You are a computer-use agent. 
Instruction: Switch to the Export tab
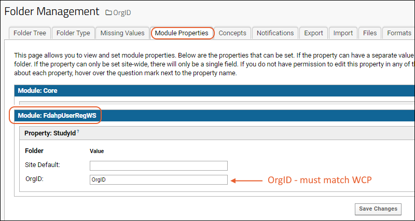[313, 33]
